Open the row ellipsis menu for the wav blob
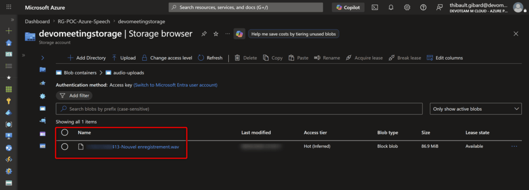 coord(514,146)
